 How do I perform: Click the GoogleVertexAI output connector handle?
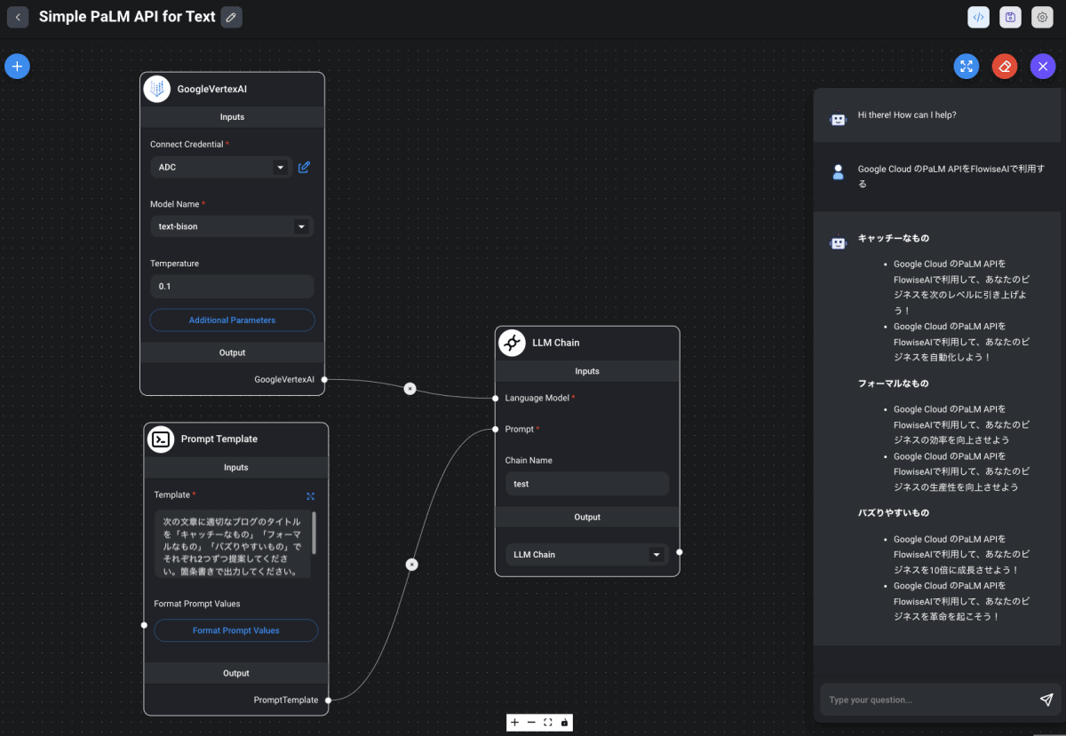(x=324, y=379)
